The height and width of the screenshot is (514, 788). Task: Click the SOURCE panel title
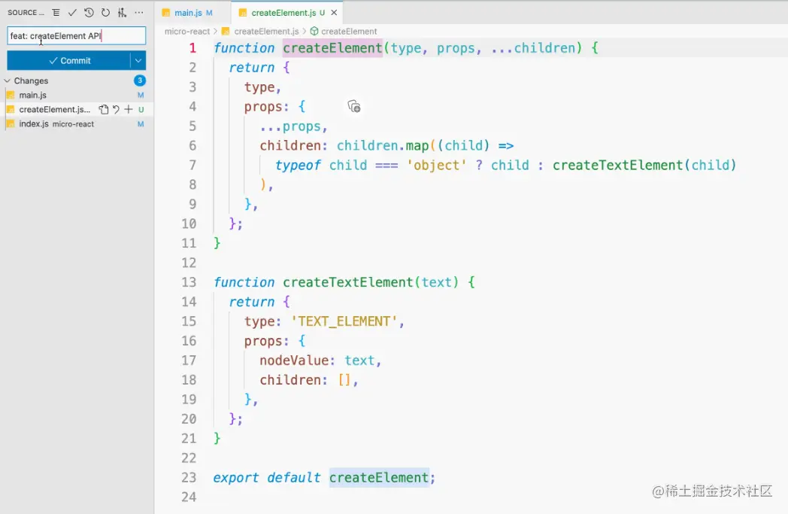[x=26, y=13]
